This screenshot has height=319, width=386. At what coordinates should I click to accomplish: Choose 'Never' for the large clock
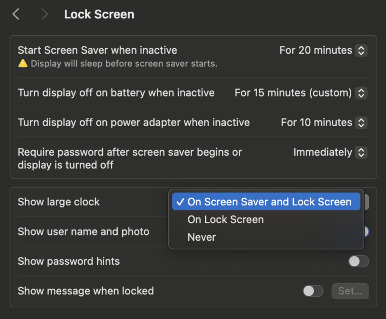[202, 237]
